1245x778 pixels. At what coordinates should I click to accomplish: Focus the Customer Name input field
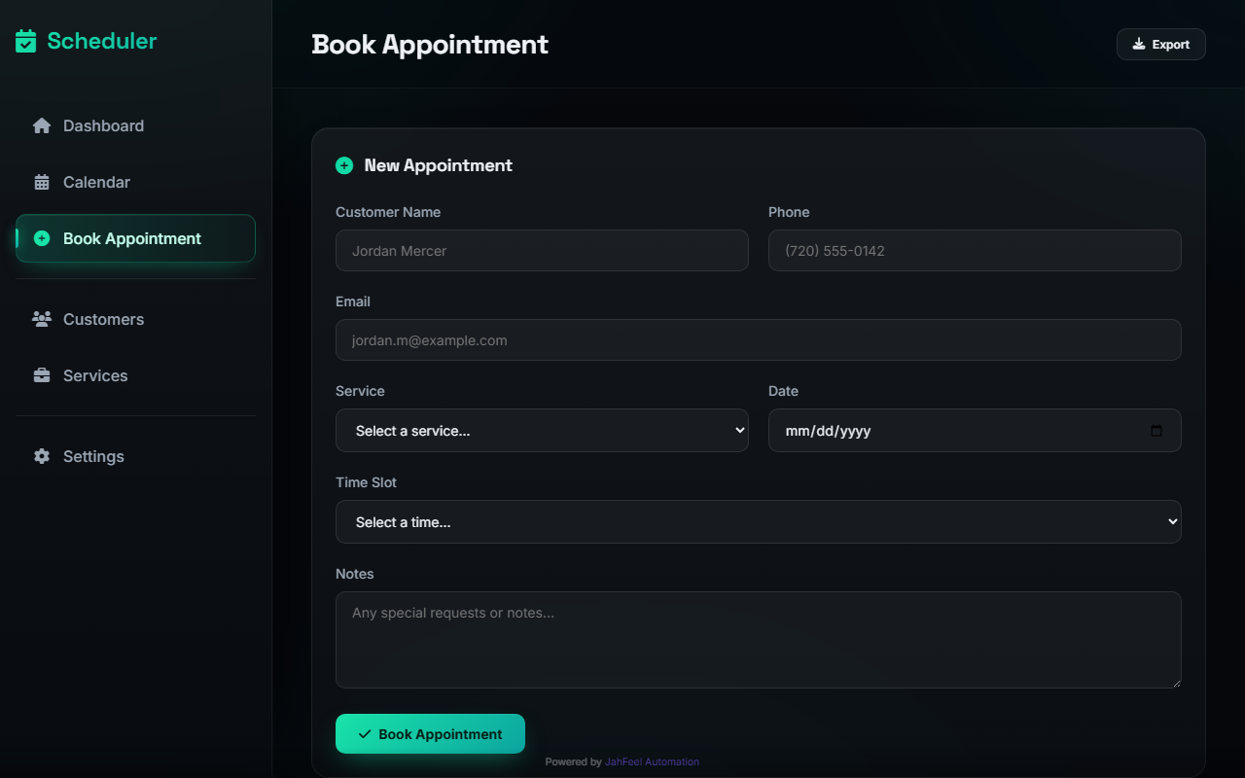542,250
